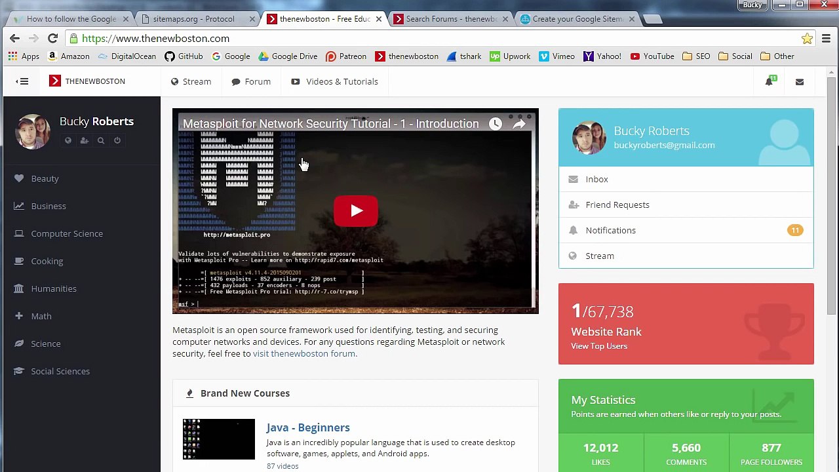Viewport: 839px width, 472px height.
Task: Open Friend Requests in profile panel
Action: click(686, 205)
